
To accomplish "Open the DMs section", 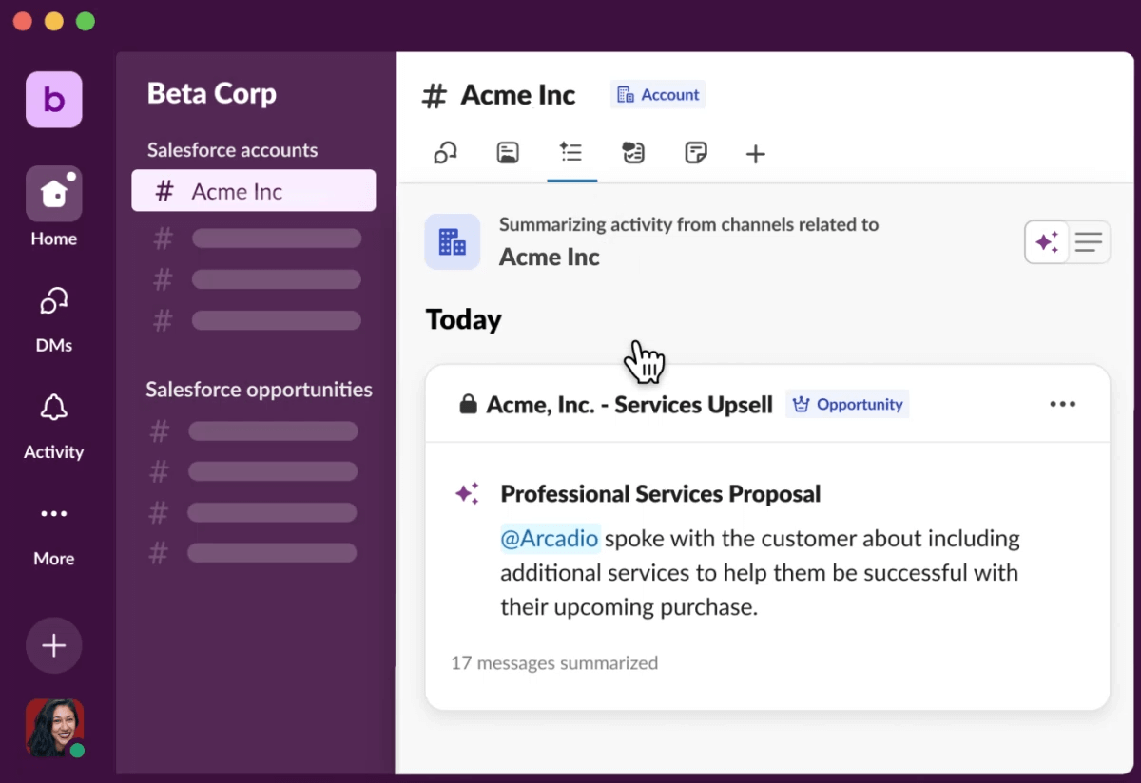I will (x=53, y=302).
